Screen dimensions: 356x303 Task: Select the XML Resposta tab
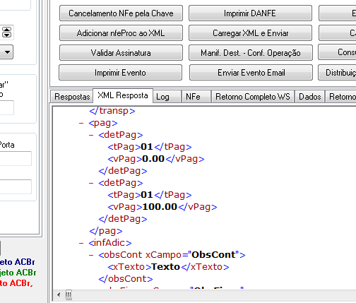pyautogui.click(x=123, y=95)
